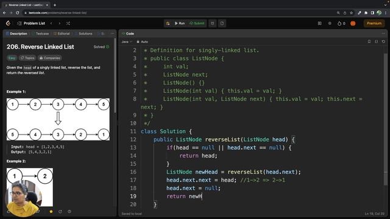Open the Companies tag
390x219 pixels.
(x=50, y=58)
